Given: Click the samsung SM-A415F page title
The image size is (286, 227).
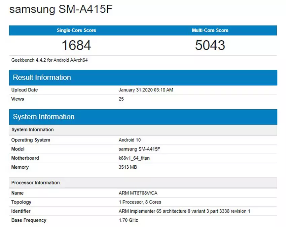Looking at the screenshot, I should pos(61,9).
